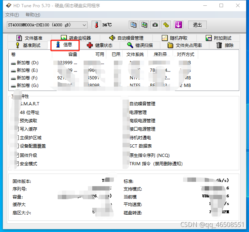Toggle the 设备配置覆盖 checkbox
Viewport: 249px width, 232px height.
tap(17, 146)
